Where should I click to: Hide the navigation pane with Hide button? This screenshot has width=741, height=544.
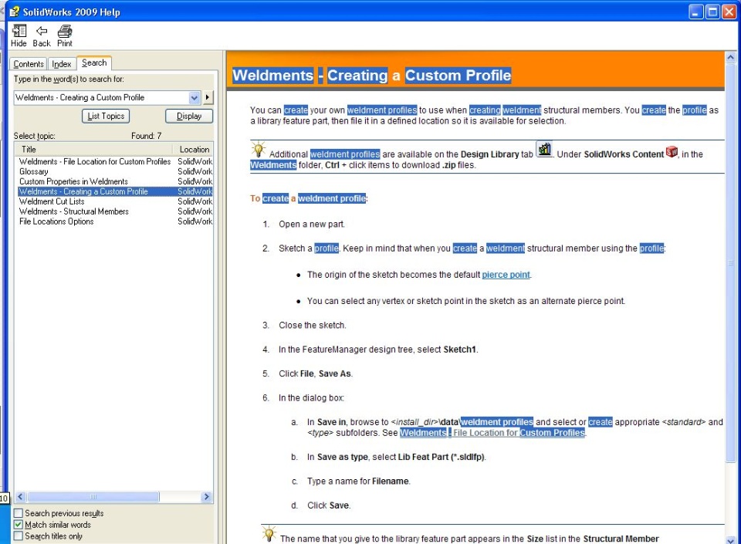click(x=19, y=36)
